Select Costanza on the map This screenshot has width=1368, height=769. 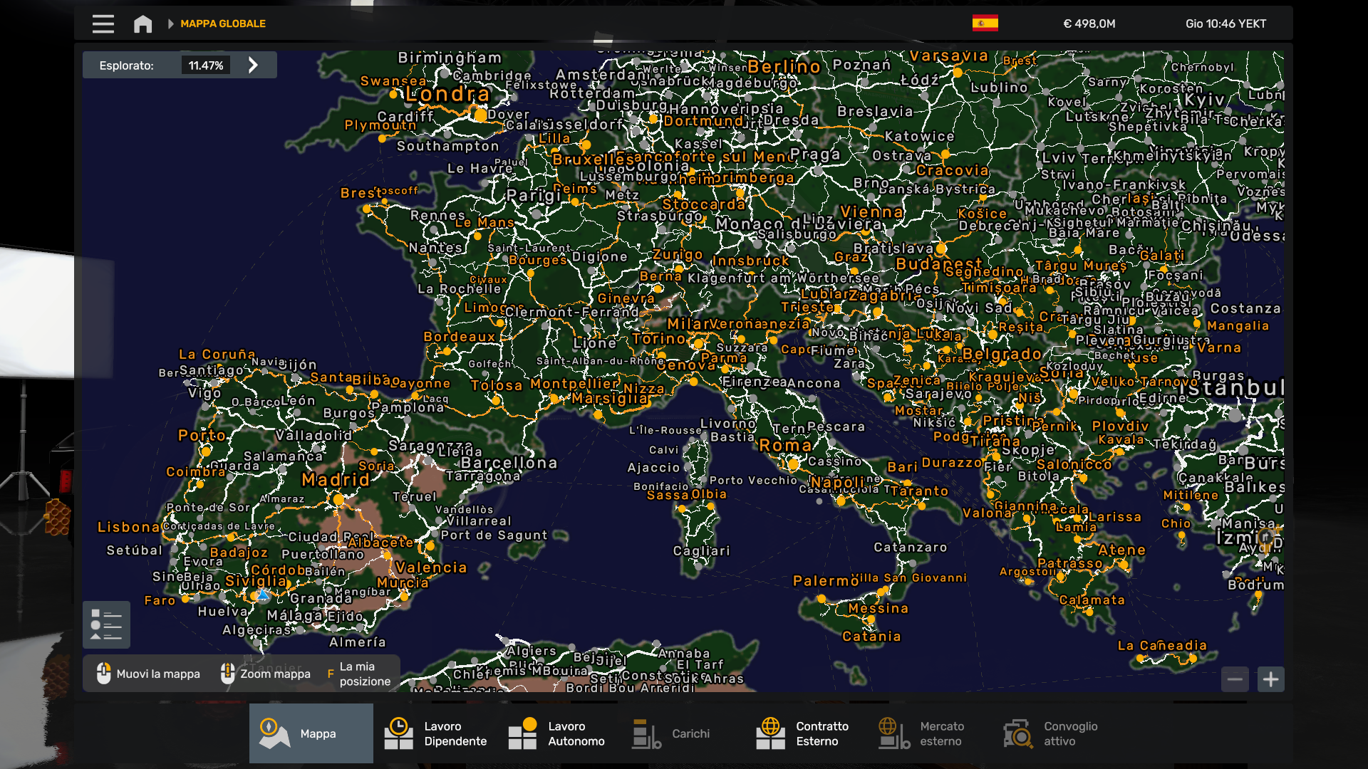point(1245,308)
